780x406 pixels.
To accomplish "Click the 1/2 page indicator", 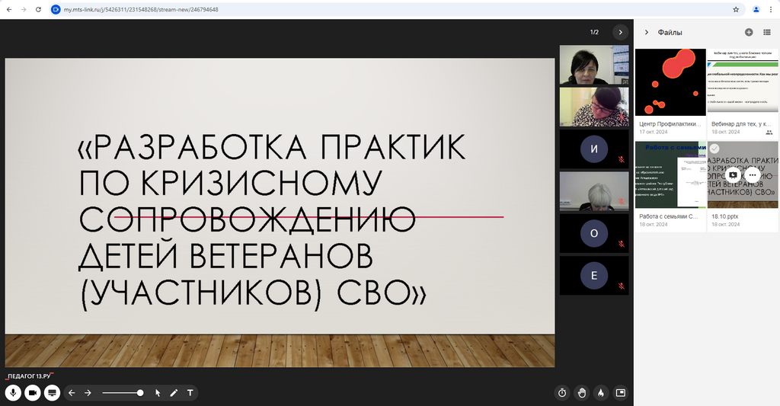I will point(594,32).
